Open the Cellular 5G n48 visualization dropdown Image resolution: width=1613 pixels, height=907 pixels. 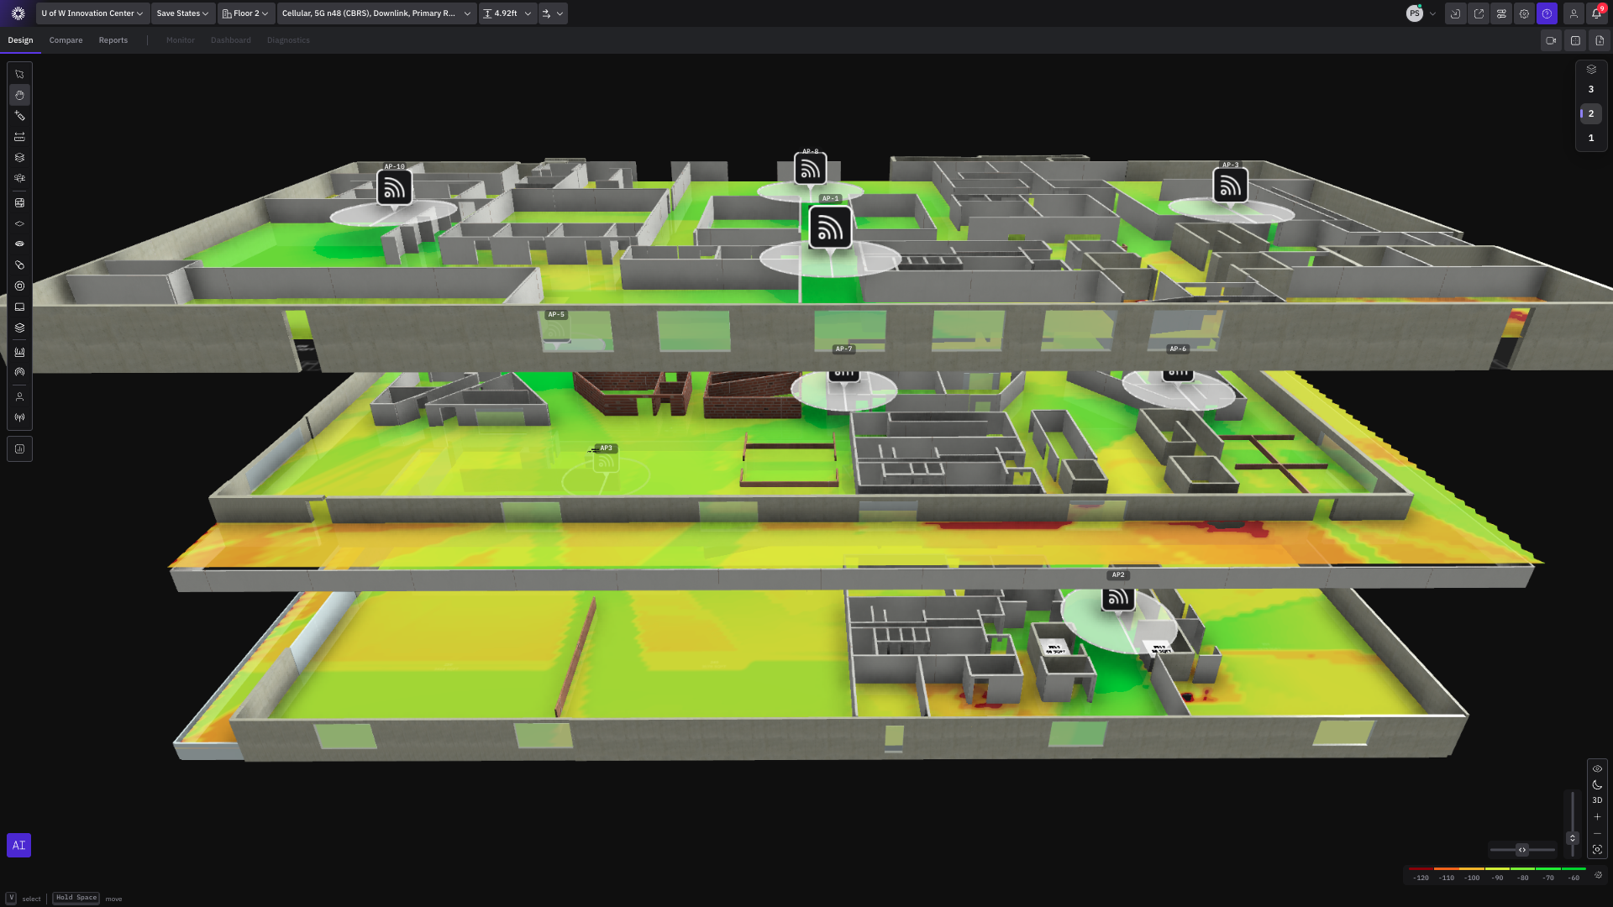[x=376, y=13]
